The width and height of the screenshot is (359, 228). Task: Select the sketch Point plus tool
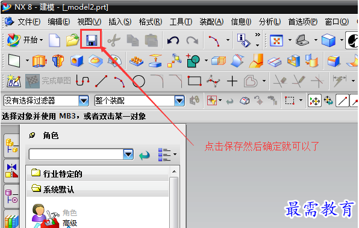(x=232, y=81)
